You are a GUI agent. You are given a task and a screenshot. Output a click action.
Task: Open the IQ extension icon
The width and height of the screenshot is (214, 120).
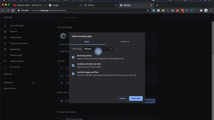click(187, 10)
